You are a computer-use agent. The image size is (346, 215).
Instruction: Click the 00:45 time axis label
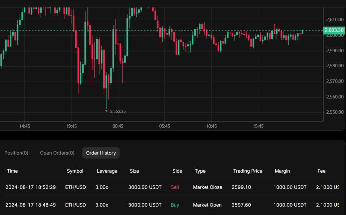(x=118, y=126)
